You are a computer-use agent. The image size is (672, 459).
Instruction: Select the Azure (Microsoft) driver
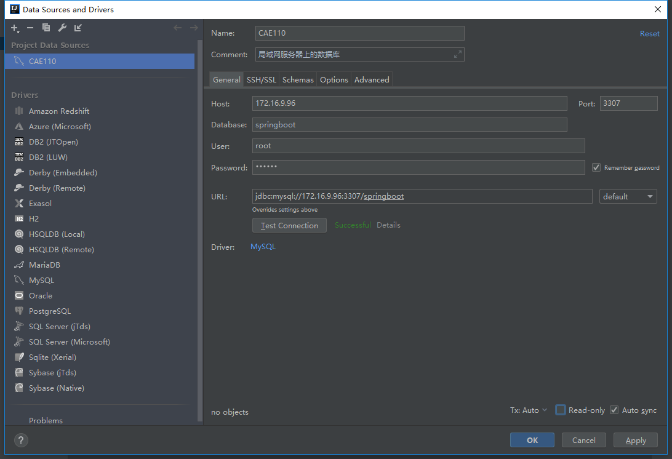click(100, 126)
